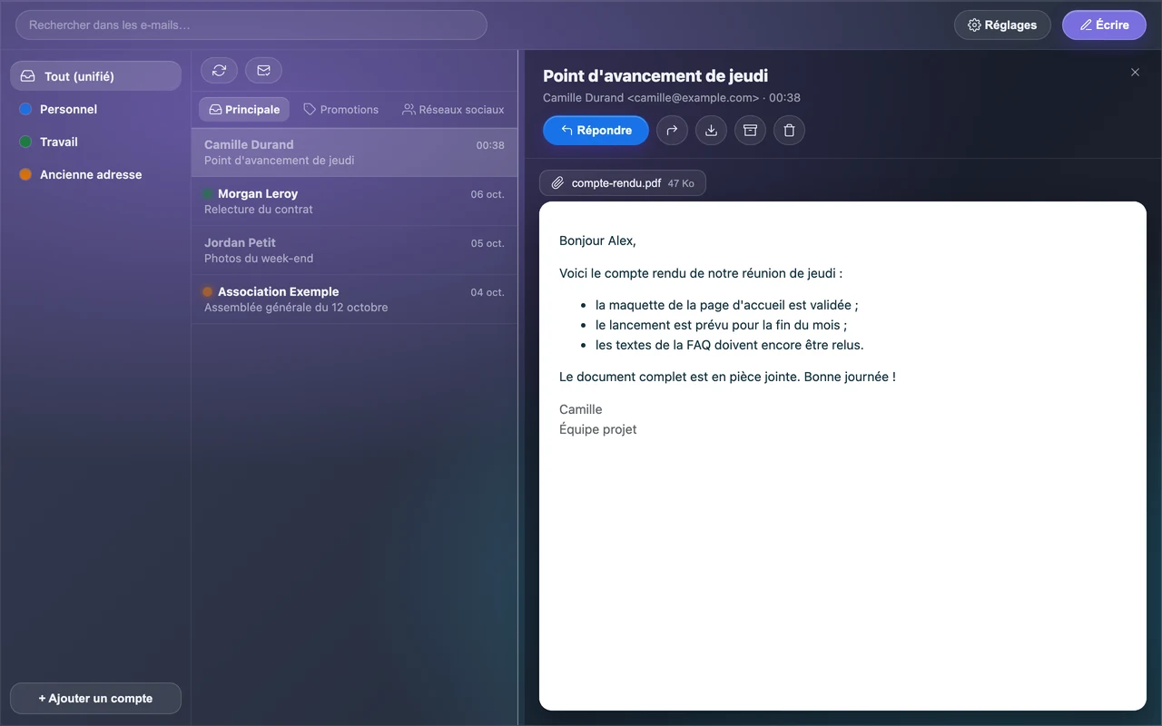
Task: Open the Principale tab
Action: pos(244,110)
